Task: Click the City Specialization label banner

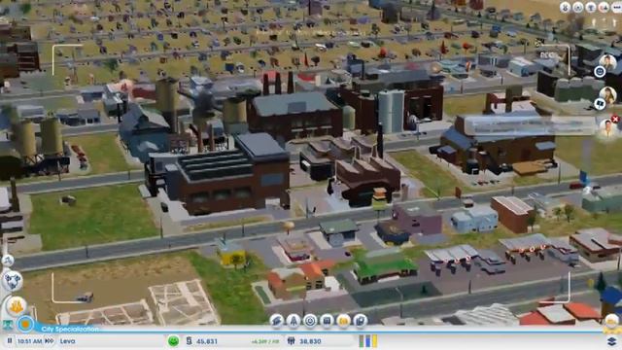Action: pyautogui.click(x=70, y=329)
